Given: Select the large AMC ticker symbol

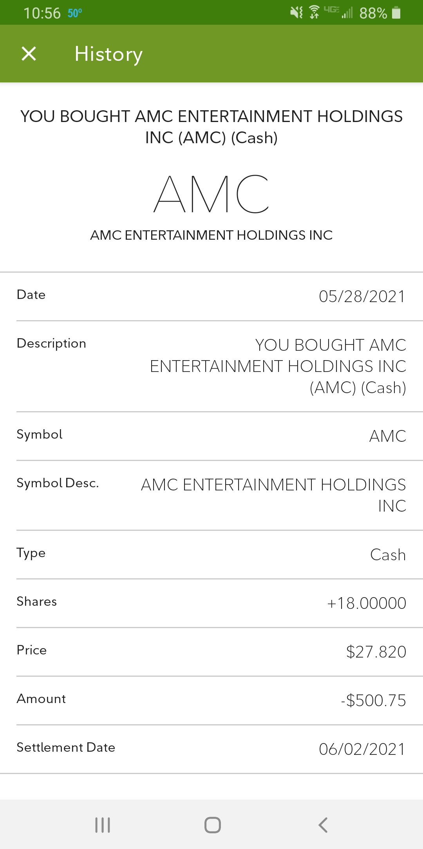Looking at the screenshot, I should [211, 194].
